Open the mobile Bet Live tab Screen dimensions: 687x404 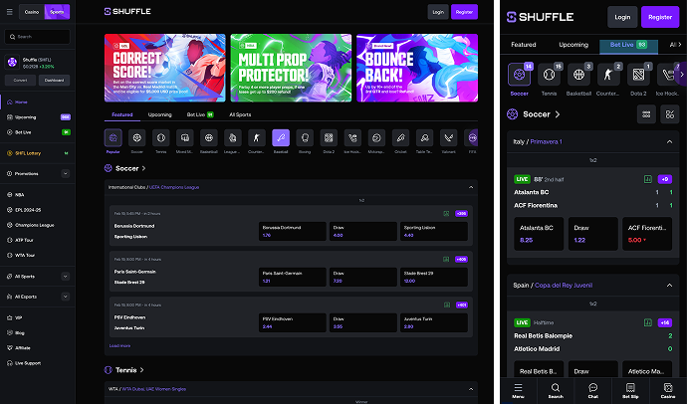[x=628, y=45]
